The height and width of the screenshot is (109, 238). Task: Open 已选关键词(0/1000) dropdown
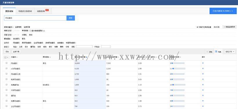[223, 11]
